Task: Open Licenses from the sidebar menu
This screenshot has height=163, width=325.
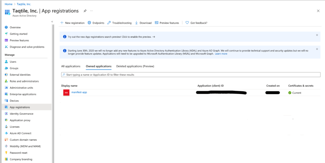Action: coord(15,127)
